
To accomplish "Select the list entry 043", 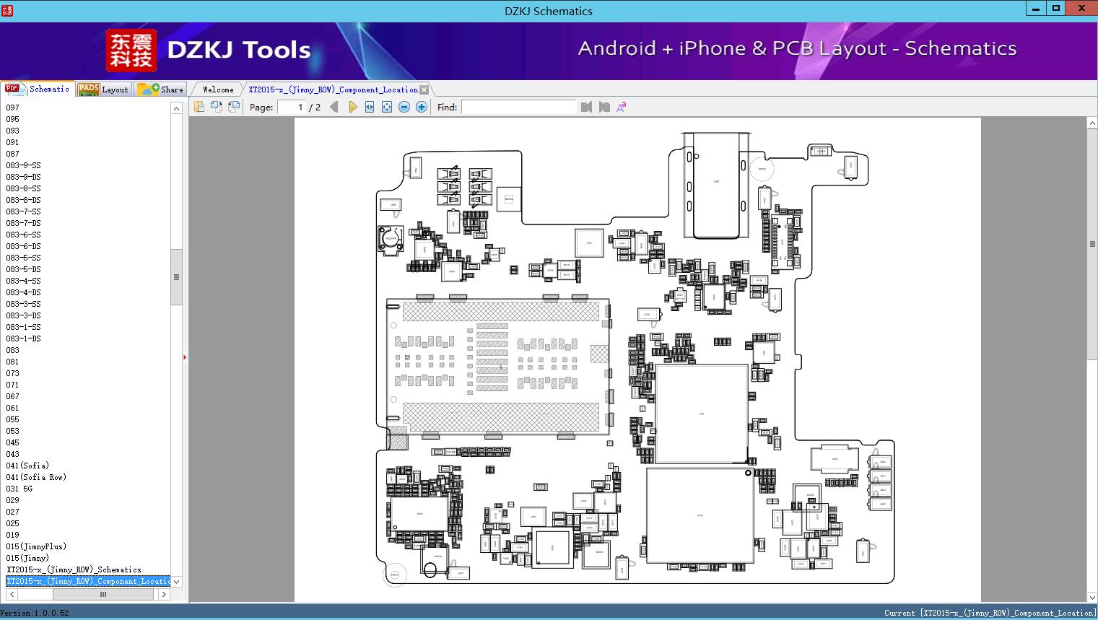I will [13, 454].
